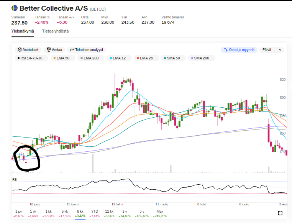Switch to the Yleisnäkymä tab

point(23,31)
